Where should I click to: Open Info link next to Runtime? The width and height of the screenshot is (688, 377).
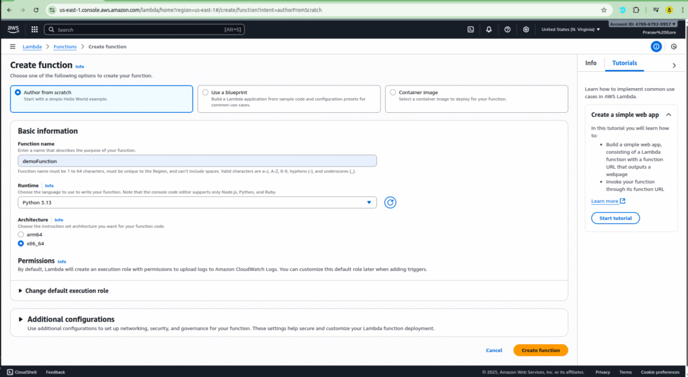(49, 185)
